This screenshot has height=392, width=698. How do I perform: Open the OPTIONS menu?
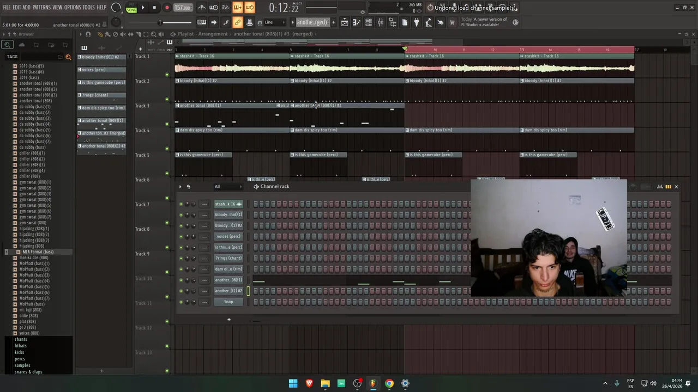click(x=73, y=8)
